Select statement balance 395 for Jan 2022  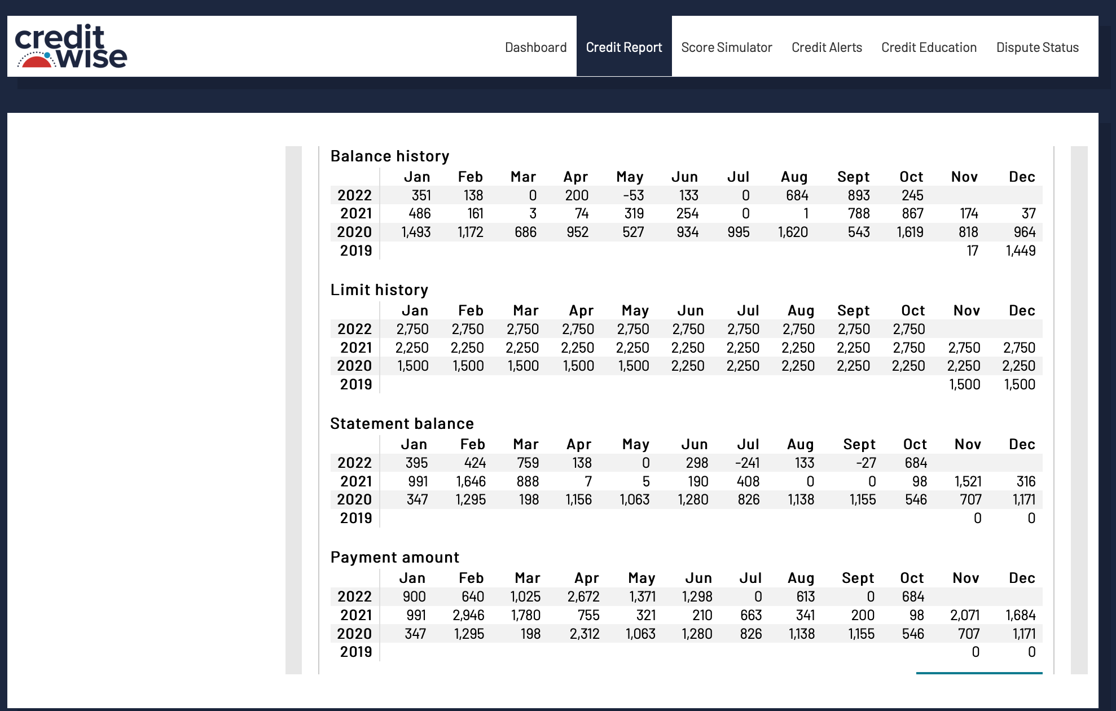tap(416, 463)
